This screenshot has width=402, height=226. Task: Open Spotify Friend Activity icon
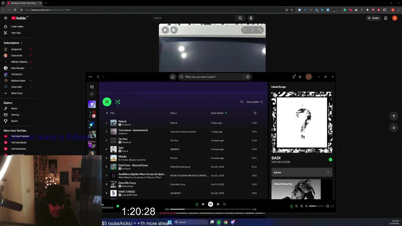click(300, 77)
